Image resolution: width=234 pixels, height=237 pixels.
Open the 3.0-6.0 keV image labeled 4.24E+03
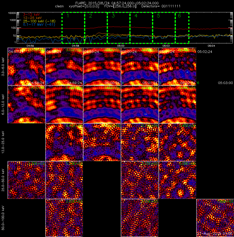[140, 67]
